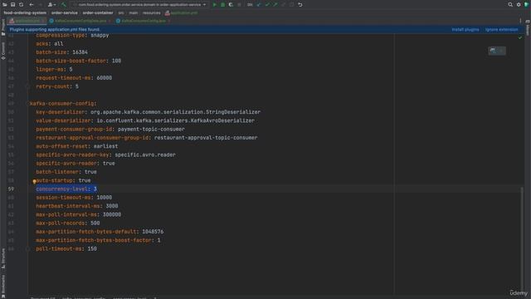The width and height of the screenshot is (531, 299).
Task: Click the max-poll-records: 500 line
Action: coord(68,223)
